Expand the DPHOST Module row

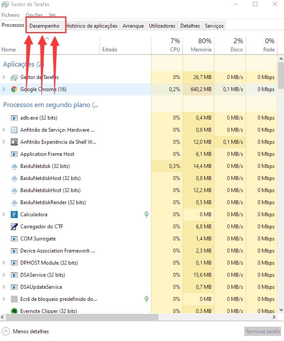click(4, 263)
